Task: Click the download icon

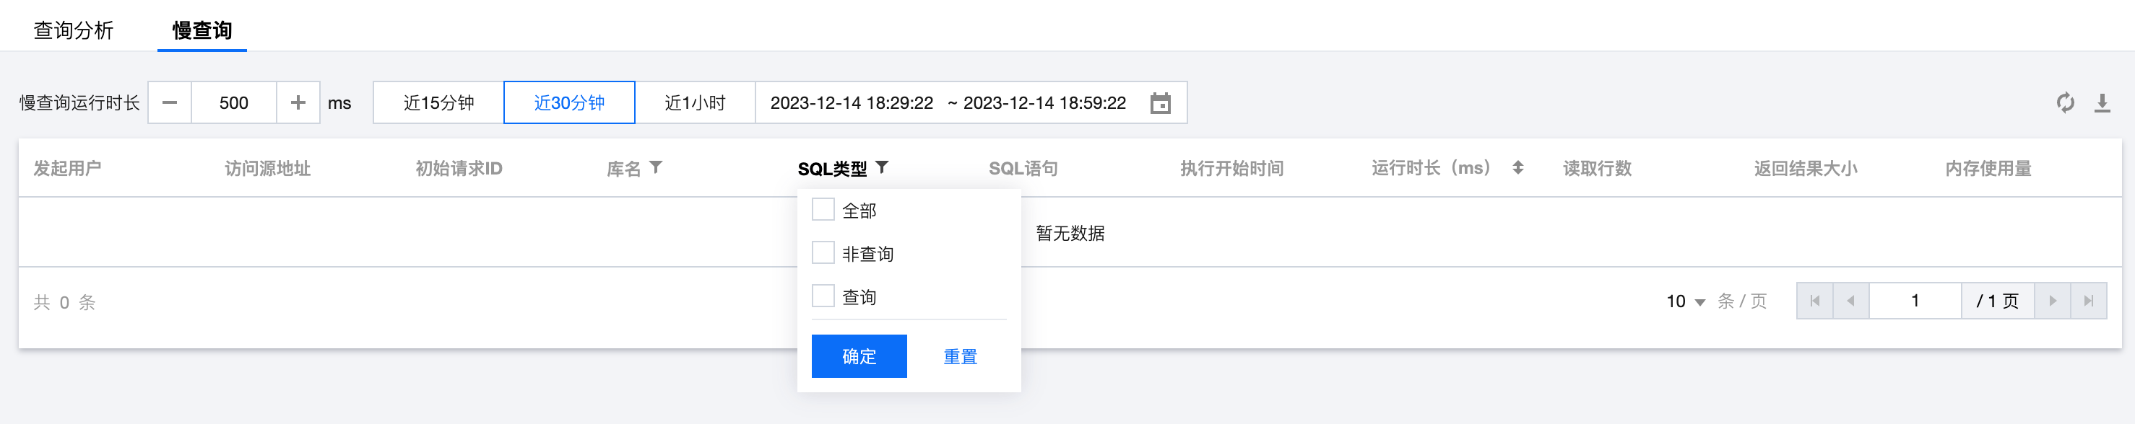Action: click(2102, 102)
